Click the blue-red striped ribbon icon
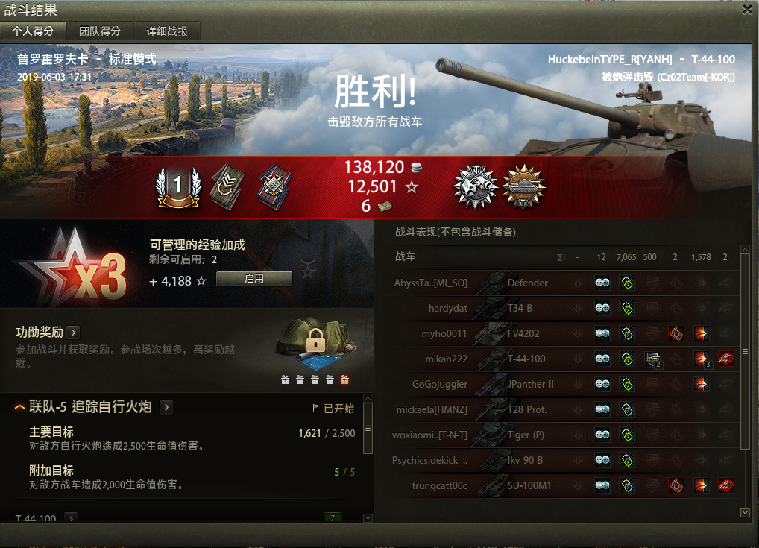 coord(274,187)
